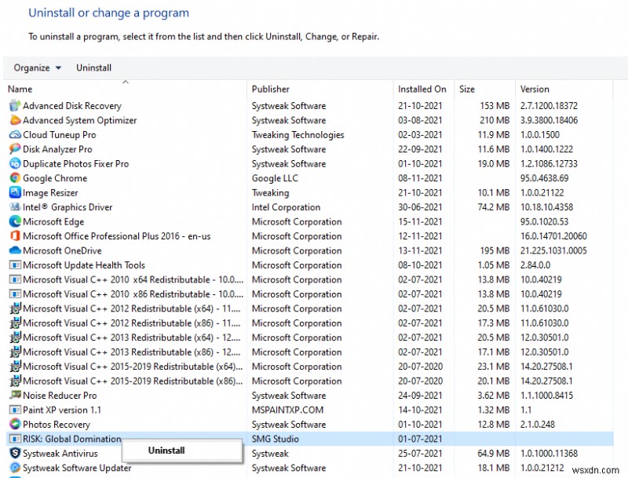Click the size value 74.2 MB
Viewport: 628px width, 478px height.
point(494,207)
